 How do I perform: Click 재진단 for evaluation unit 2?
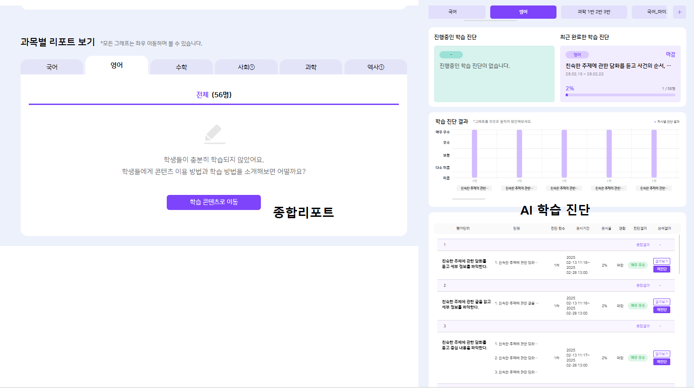[662, 309]
